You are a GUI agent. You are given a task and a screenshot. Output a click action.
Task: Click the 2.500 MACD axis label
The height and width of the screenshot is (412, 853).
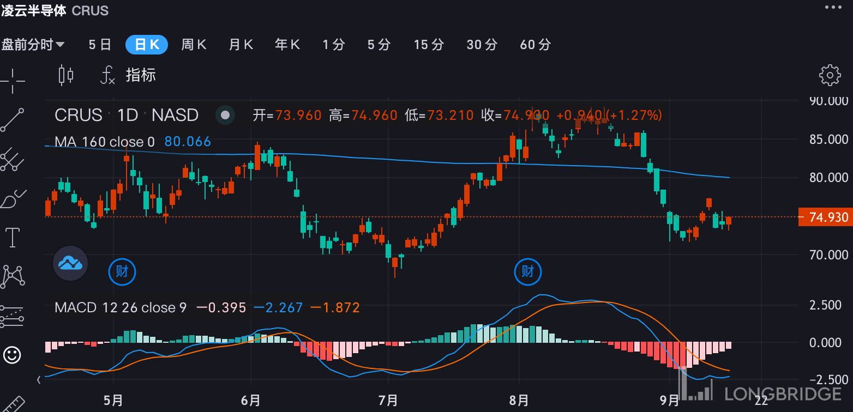pos(826,305)
